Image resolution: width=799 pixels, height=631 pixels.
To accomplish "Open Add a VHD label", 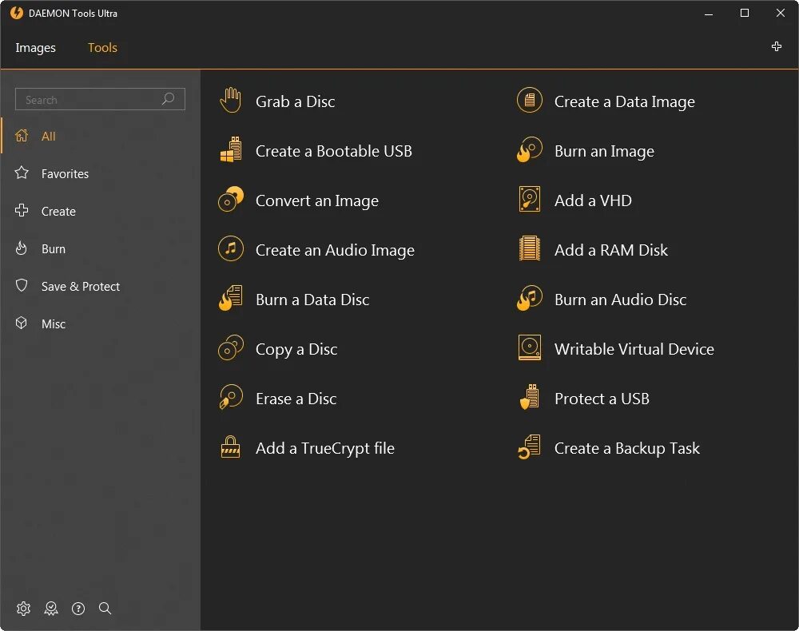I will [x=593, y=200].
